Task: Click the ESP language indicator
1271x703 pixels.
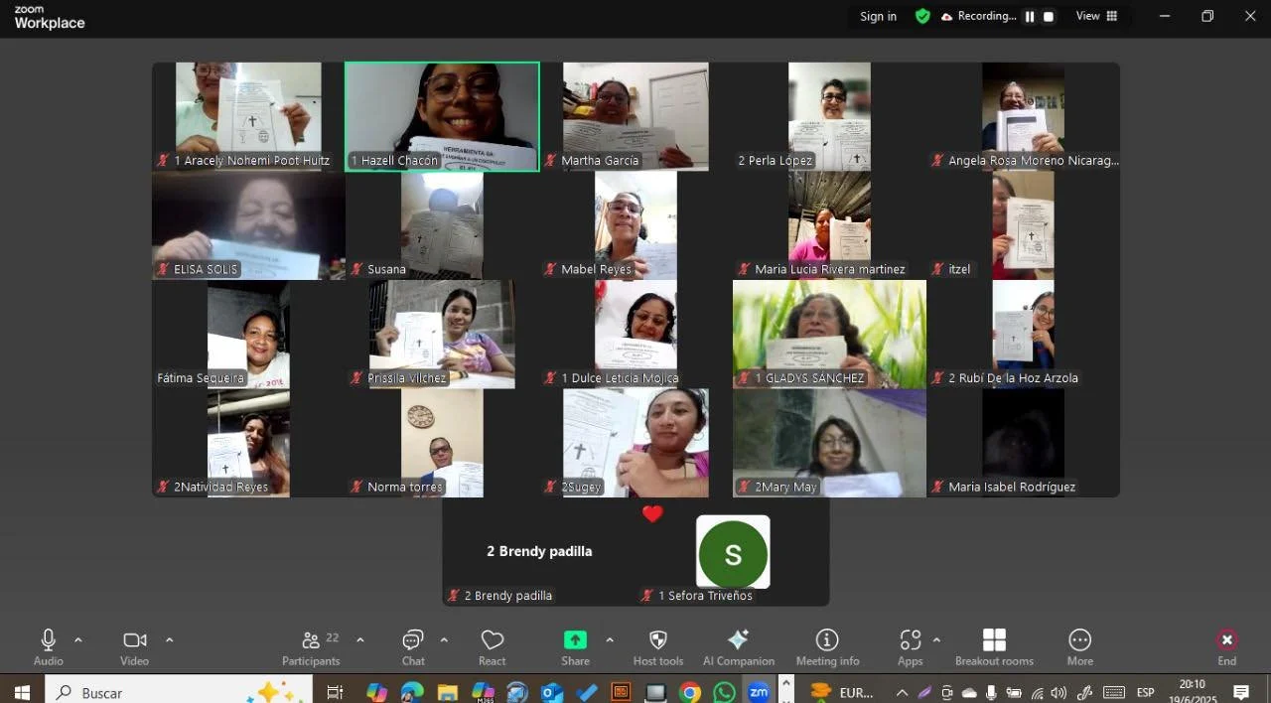Action: point(1146,692)
